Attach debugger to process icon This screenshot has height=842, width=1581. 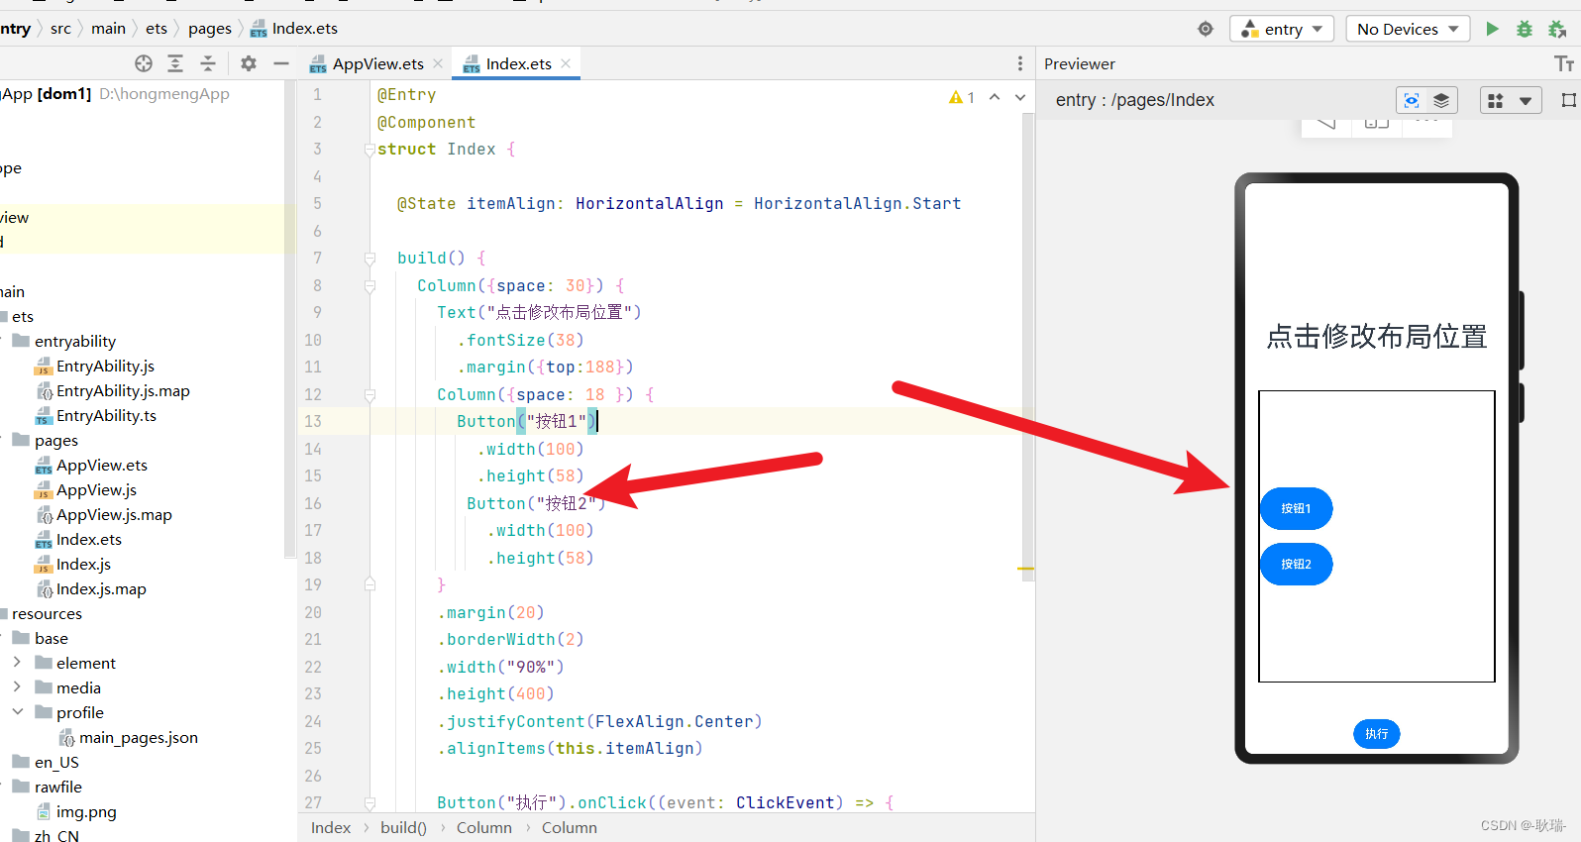tap(1557, 29)
